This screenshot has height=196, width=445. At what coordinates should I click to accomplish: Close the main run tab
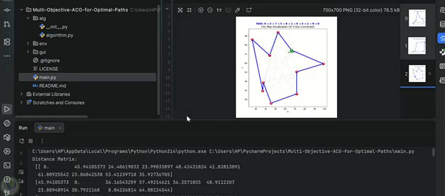[x=60, y=128]
